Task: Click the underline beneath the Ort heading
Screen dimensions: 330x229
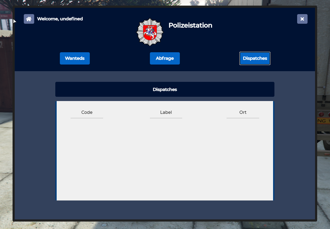Action: click(x=243, y=118)
